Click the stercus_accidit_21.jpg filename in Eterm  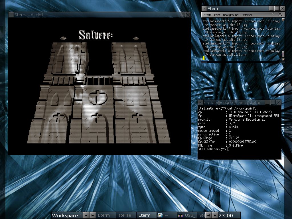tap(228, 54)
